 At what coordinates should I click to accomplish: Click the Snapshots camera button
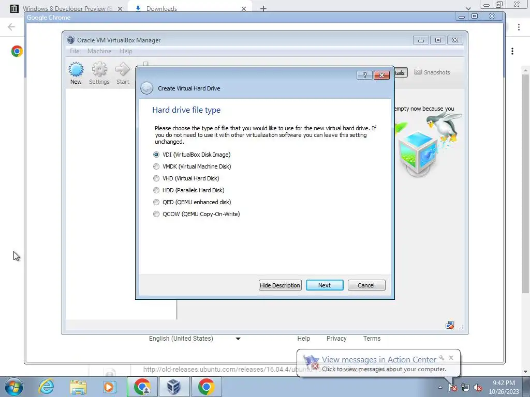tap(432, 72)
